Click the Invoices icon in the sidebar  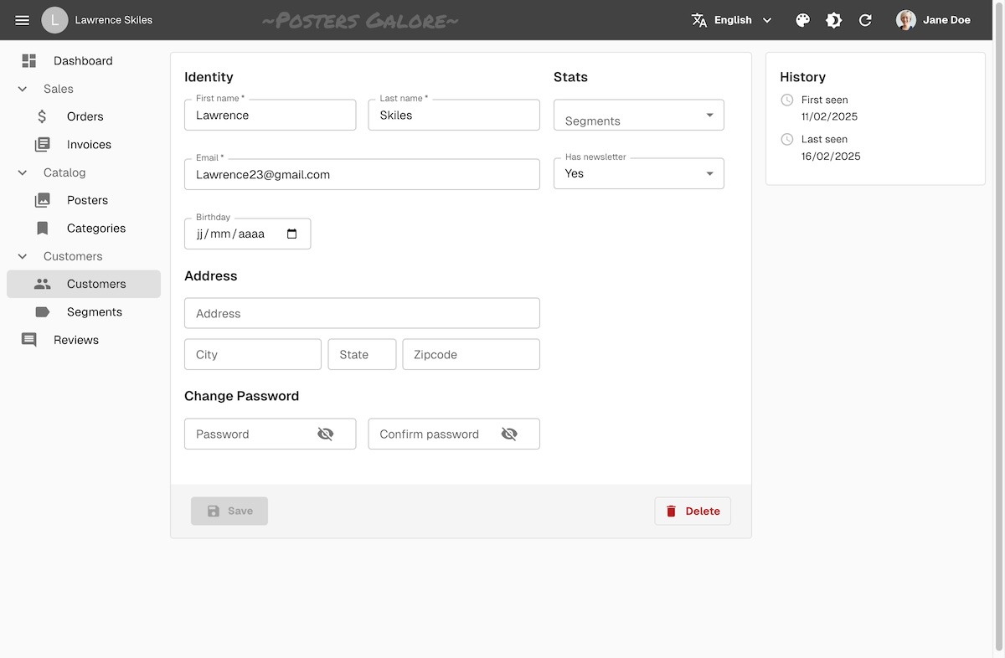(x=43, y=144)
